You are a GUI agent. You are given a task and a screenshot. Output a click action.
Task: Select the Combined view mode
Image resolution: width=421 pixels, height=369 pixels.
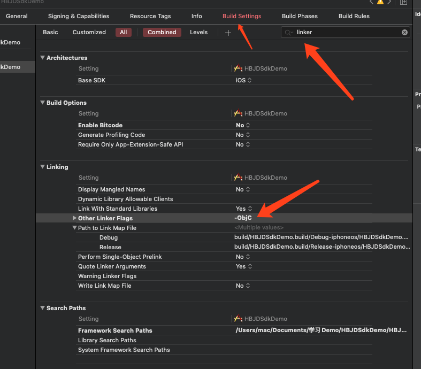tap(162, 32)
